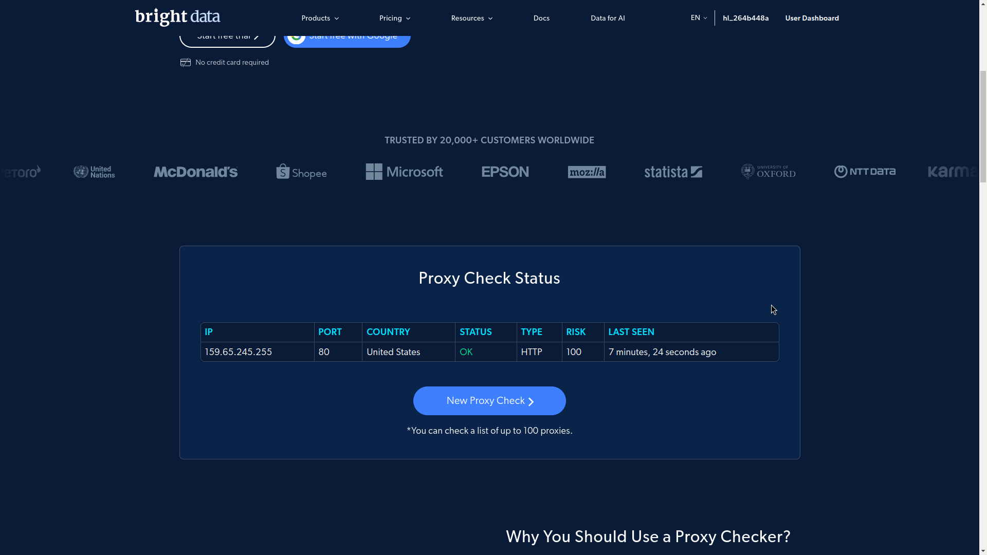
Task: Expand the Resources menu
Action: (471, 18)
